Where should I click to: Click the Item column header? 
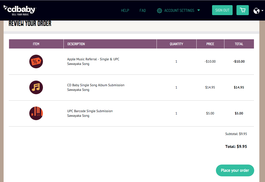pyautogui.click(x=36, y=44)
